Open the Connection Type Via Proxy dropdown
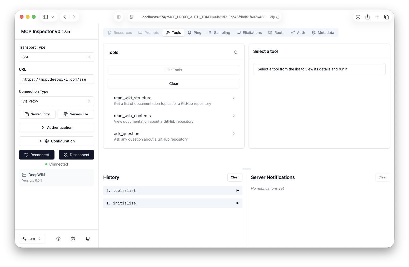This screenshot has width=409, height=267. (x=57, y=101)
